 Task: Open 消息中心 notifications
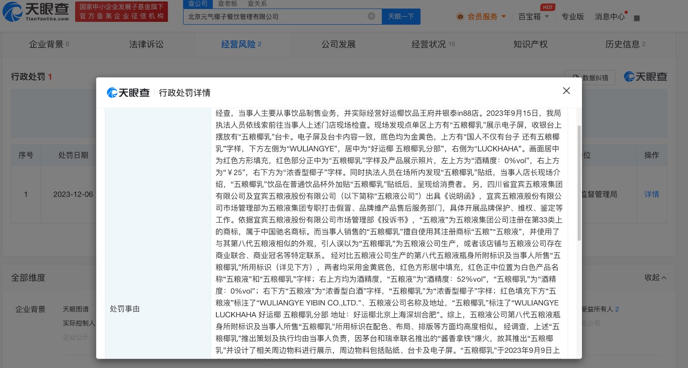(x=610, y=17)
